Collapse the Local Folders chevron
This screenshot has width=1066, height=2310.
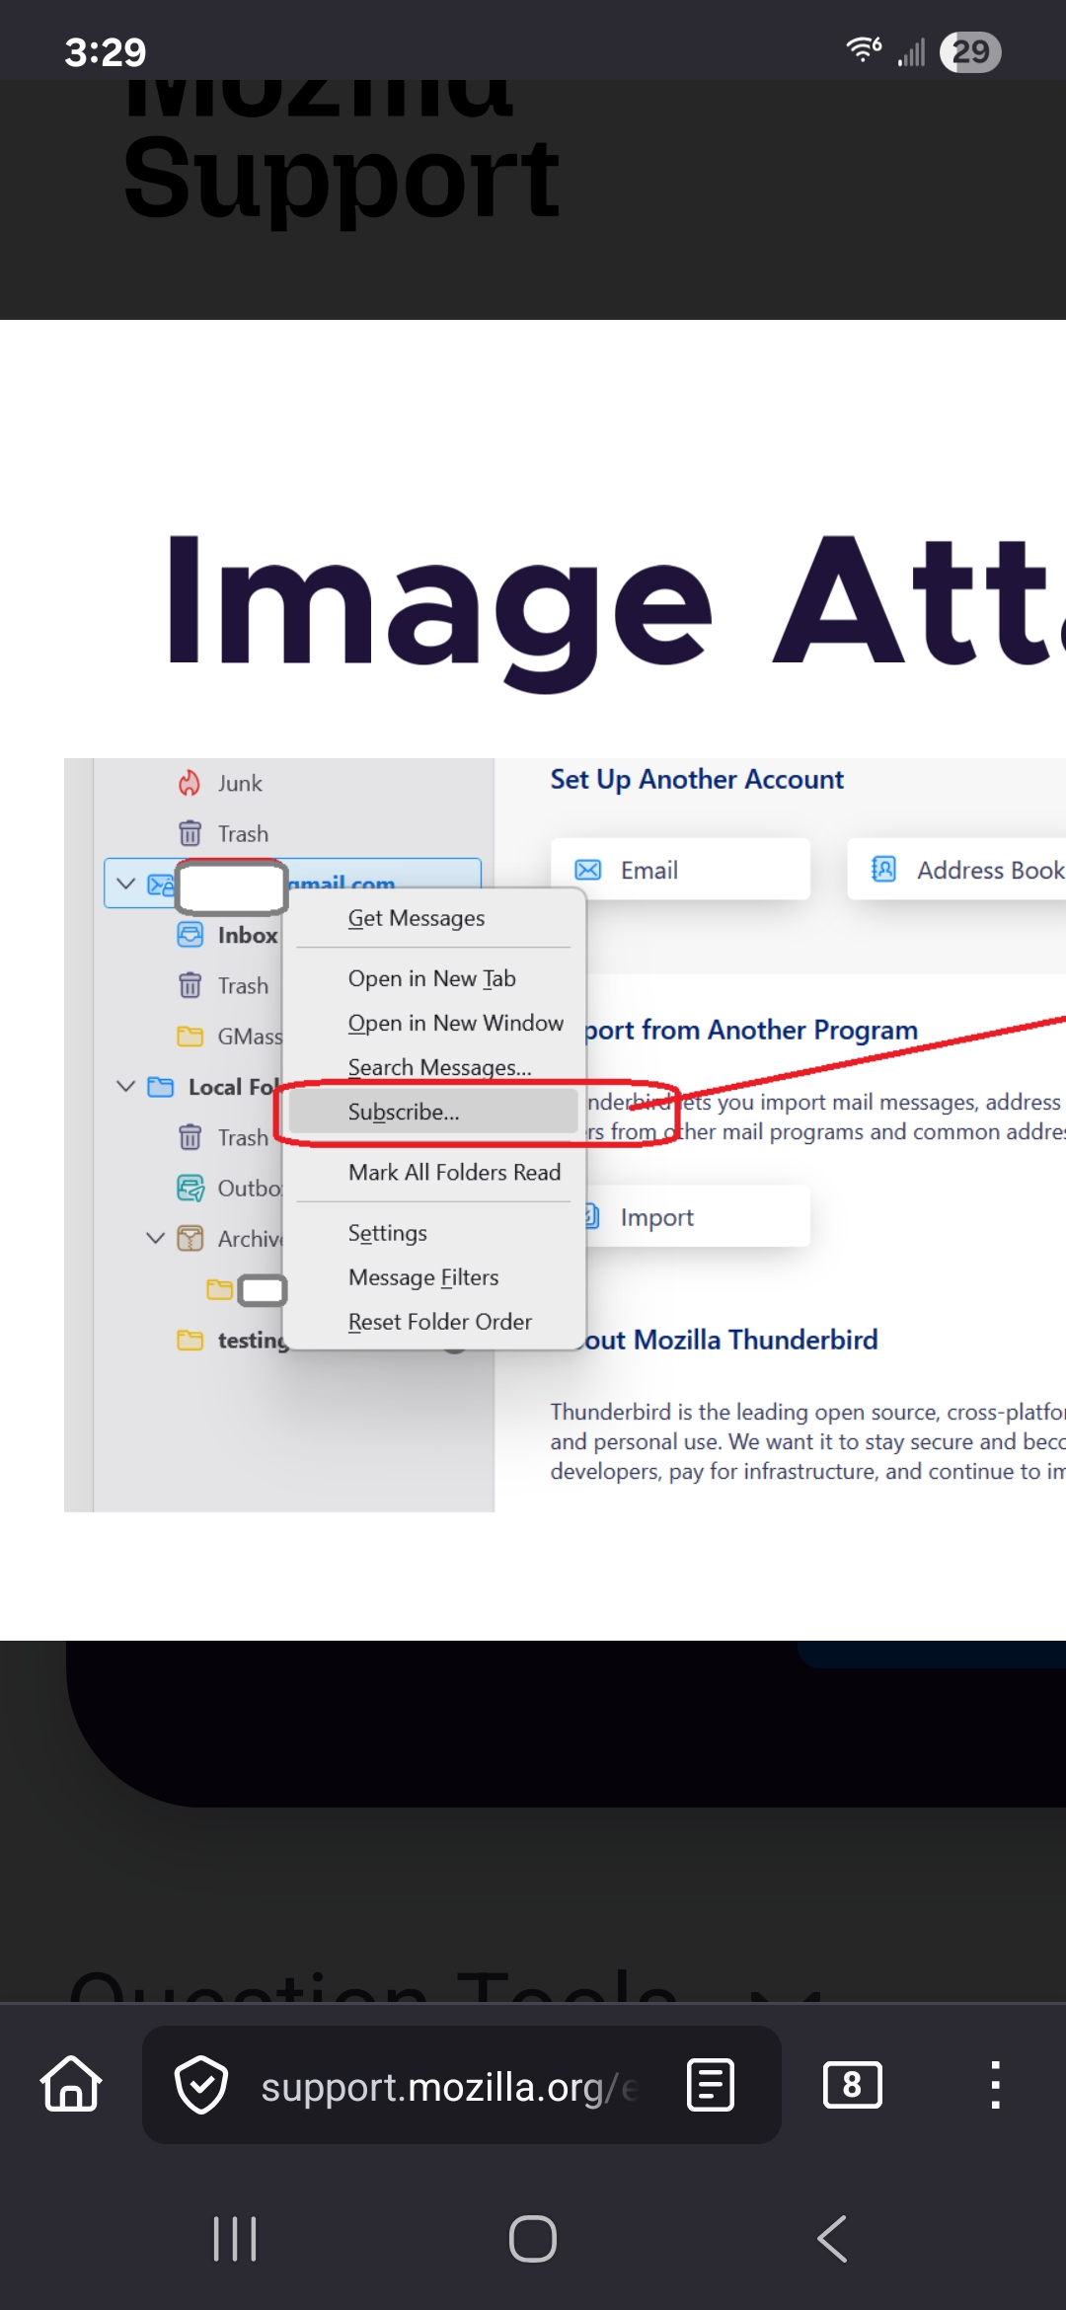coord(125,1086)
